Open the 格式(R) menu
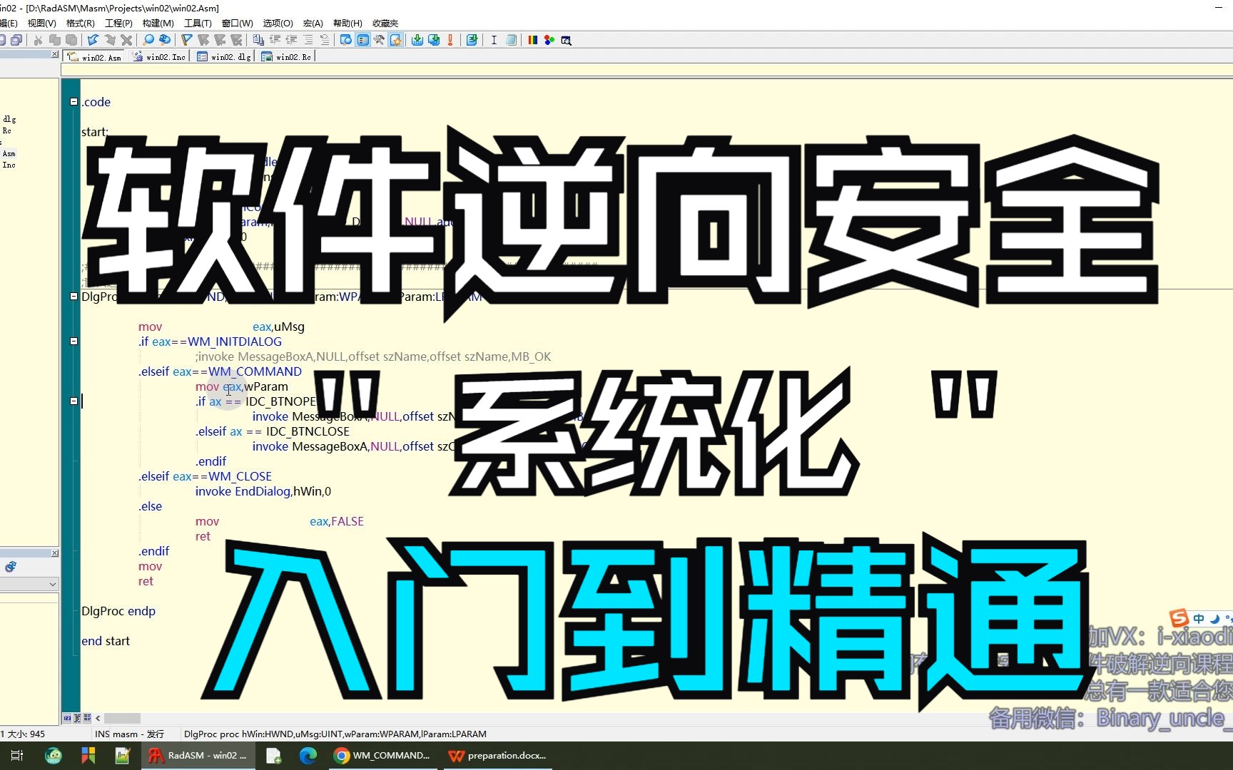Image resolution: width=1233 pixels, height=770 pixels. click(x=80, y=24)
